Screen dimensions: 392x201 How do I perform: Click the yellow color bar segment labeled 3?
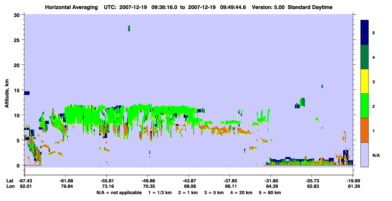point(365,81)
